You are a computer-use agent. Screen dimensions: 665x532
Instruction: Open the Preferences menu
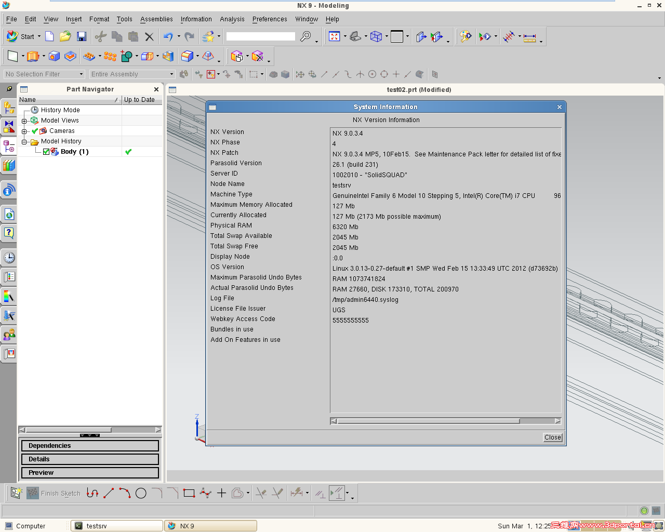270,19
